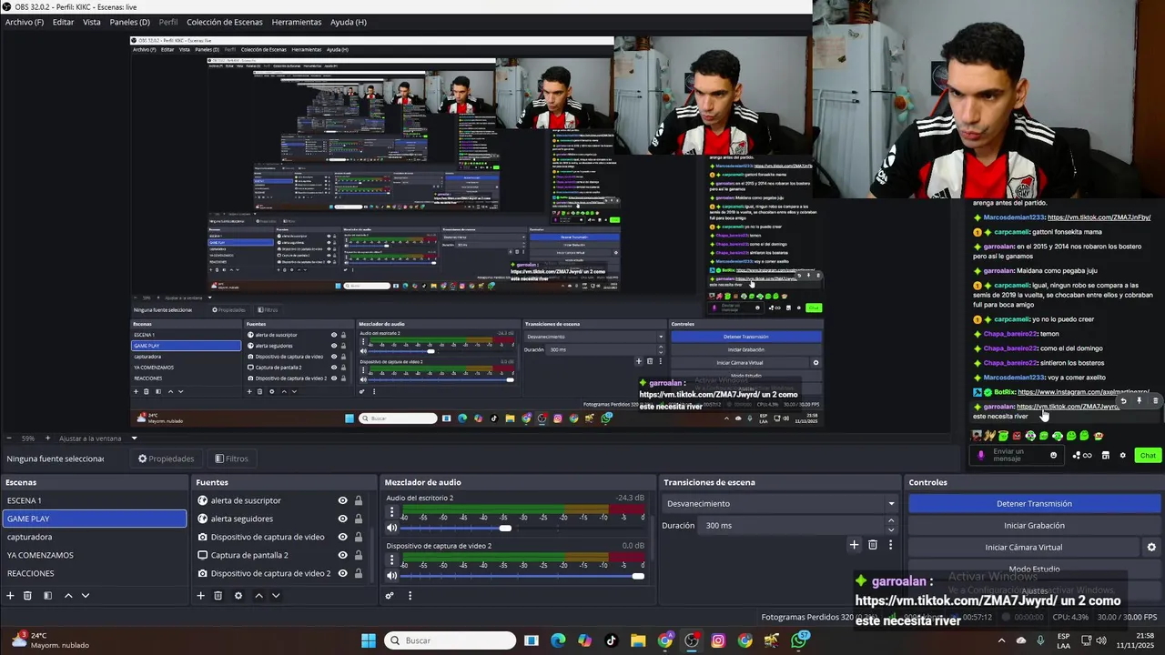Move source up in Fuentes toolbar
The width and height of the screenshot is (1165, 655).
258,595
